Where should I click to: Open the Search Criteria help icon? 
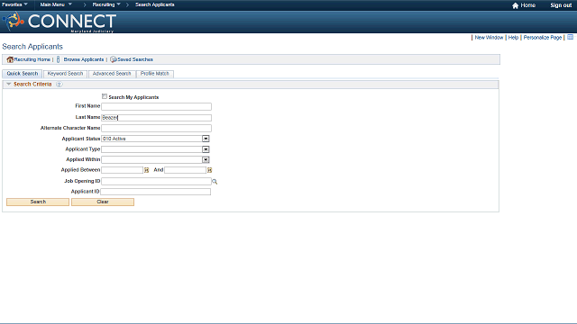click(x=59, y=85)
